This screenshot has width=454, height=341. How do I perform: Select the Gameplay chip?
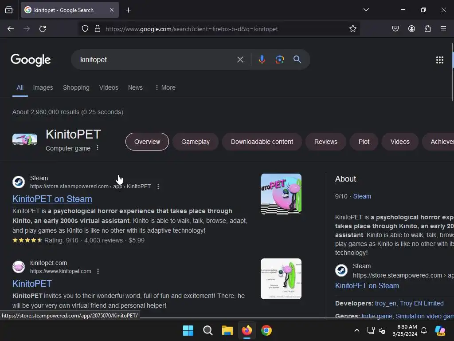(196, 142)
